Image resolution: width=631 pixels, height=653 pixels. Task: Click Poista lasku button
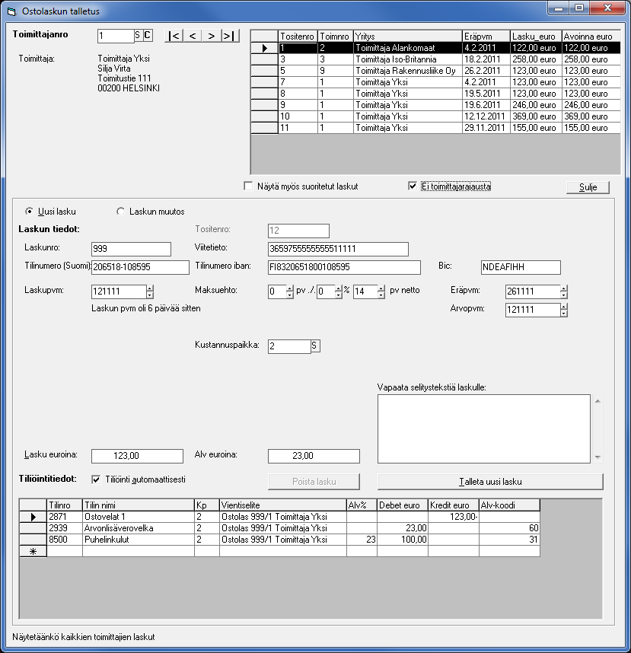[x=314, y=482]
